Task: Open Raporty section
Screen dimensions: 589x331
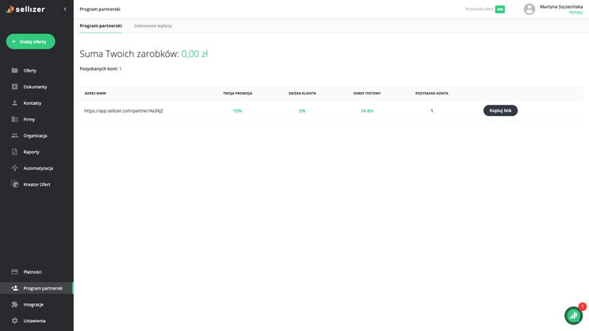Action: point(31,152)
